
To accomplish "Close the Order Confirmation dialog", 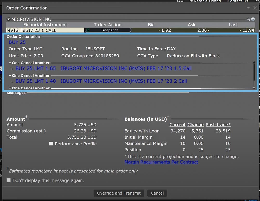I will point(255,8).
